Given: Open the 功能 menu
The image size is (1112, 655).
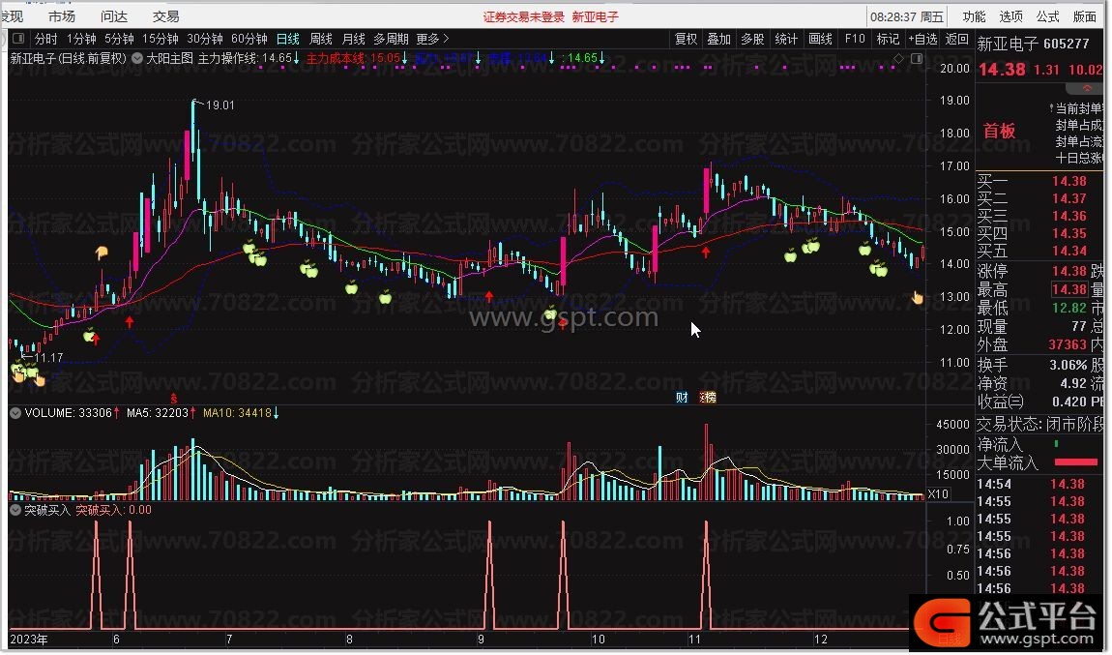Looking at the screenshot, I should tap(975, 16).
